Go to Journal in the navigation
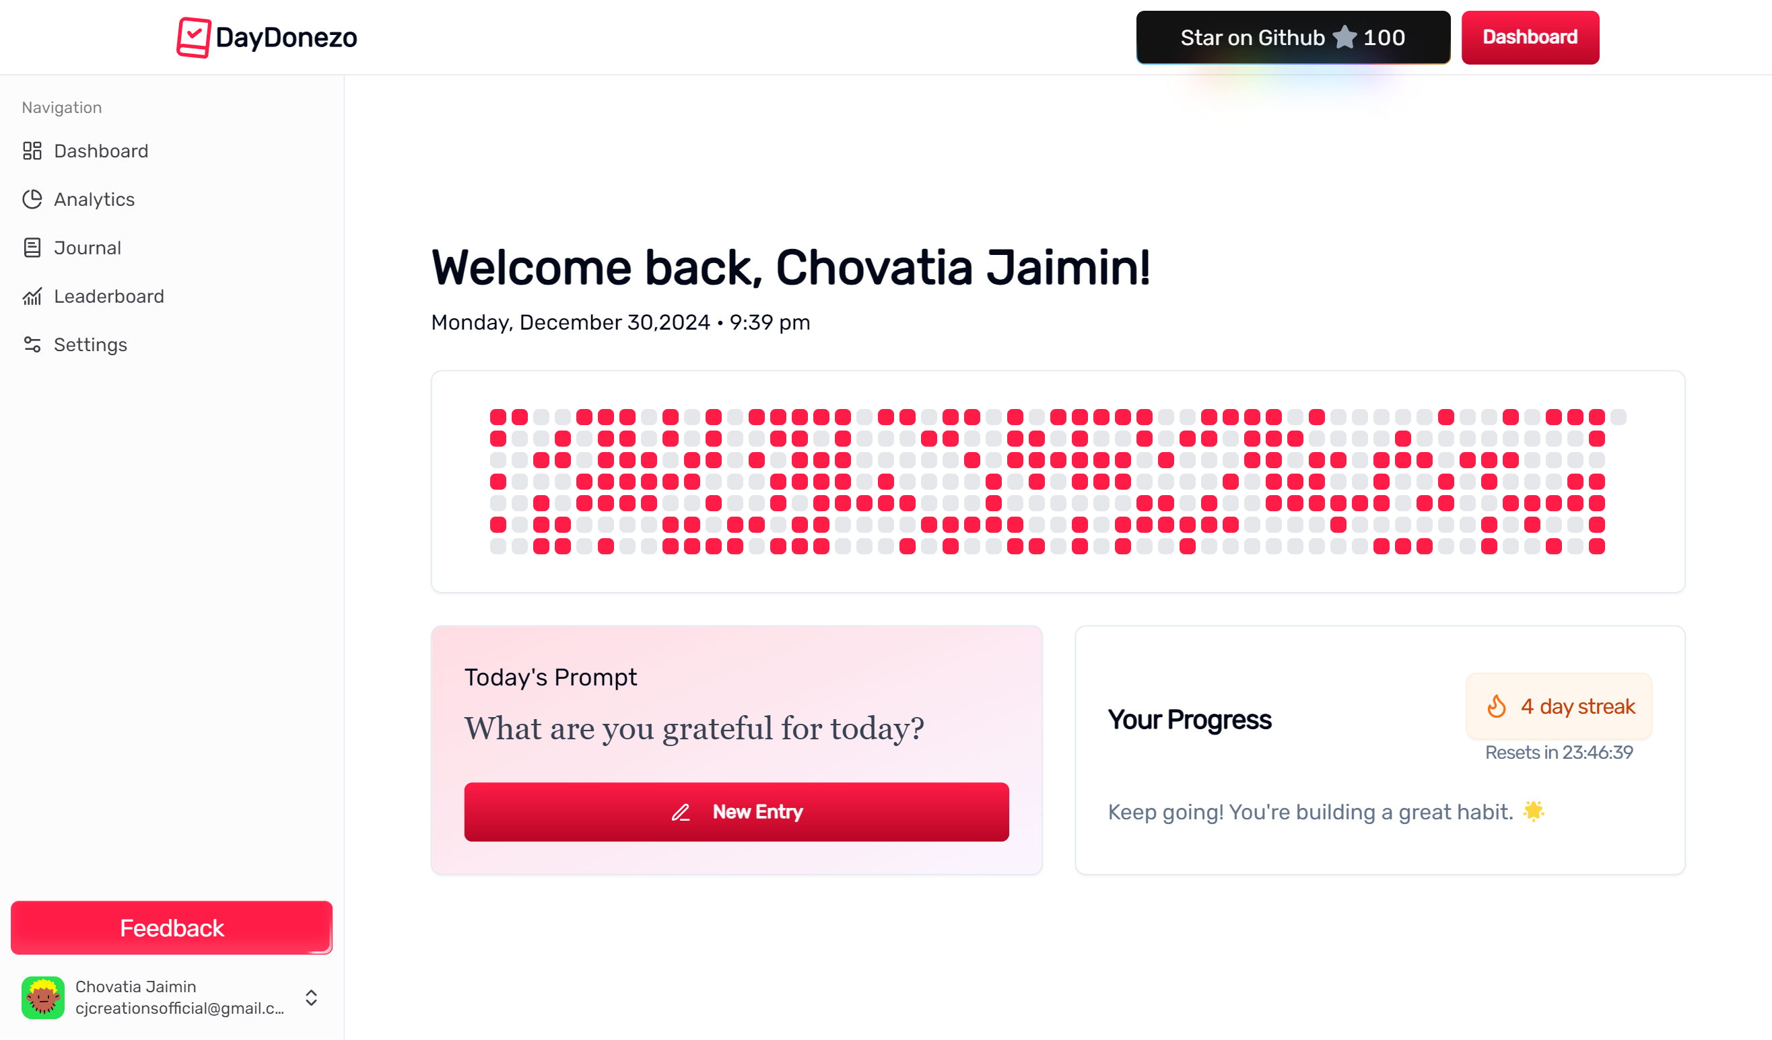The width and height of the screenshot is (1772, 1040). (x=88, y=248)
